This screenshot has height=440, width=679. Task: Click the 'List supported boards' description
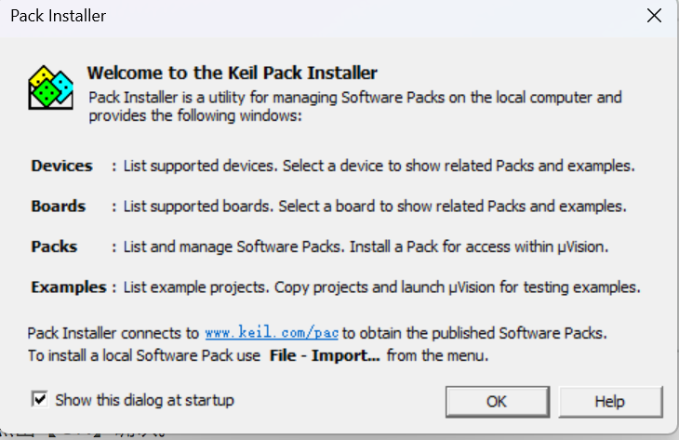click(375, 207)
